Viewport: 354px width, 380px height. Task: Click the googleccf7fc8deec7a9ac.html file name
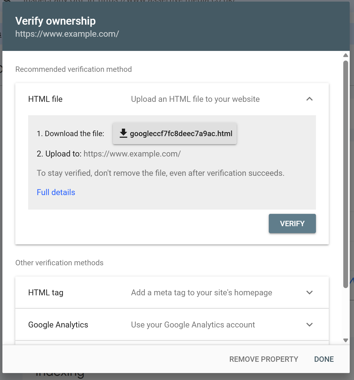[x=181, y=133]
